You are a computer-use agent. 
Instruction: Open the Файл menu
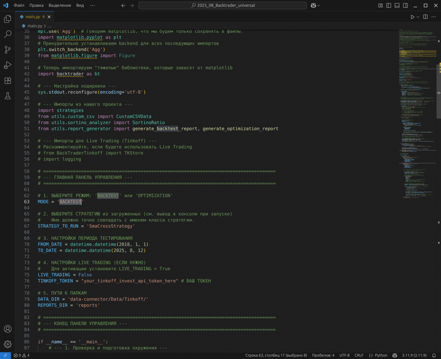(x=18, y=5)
